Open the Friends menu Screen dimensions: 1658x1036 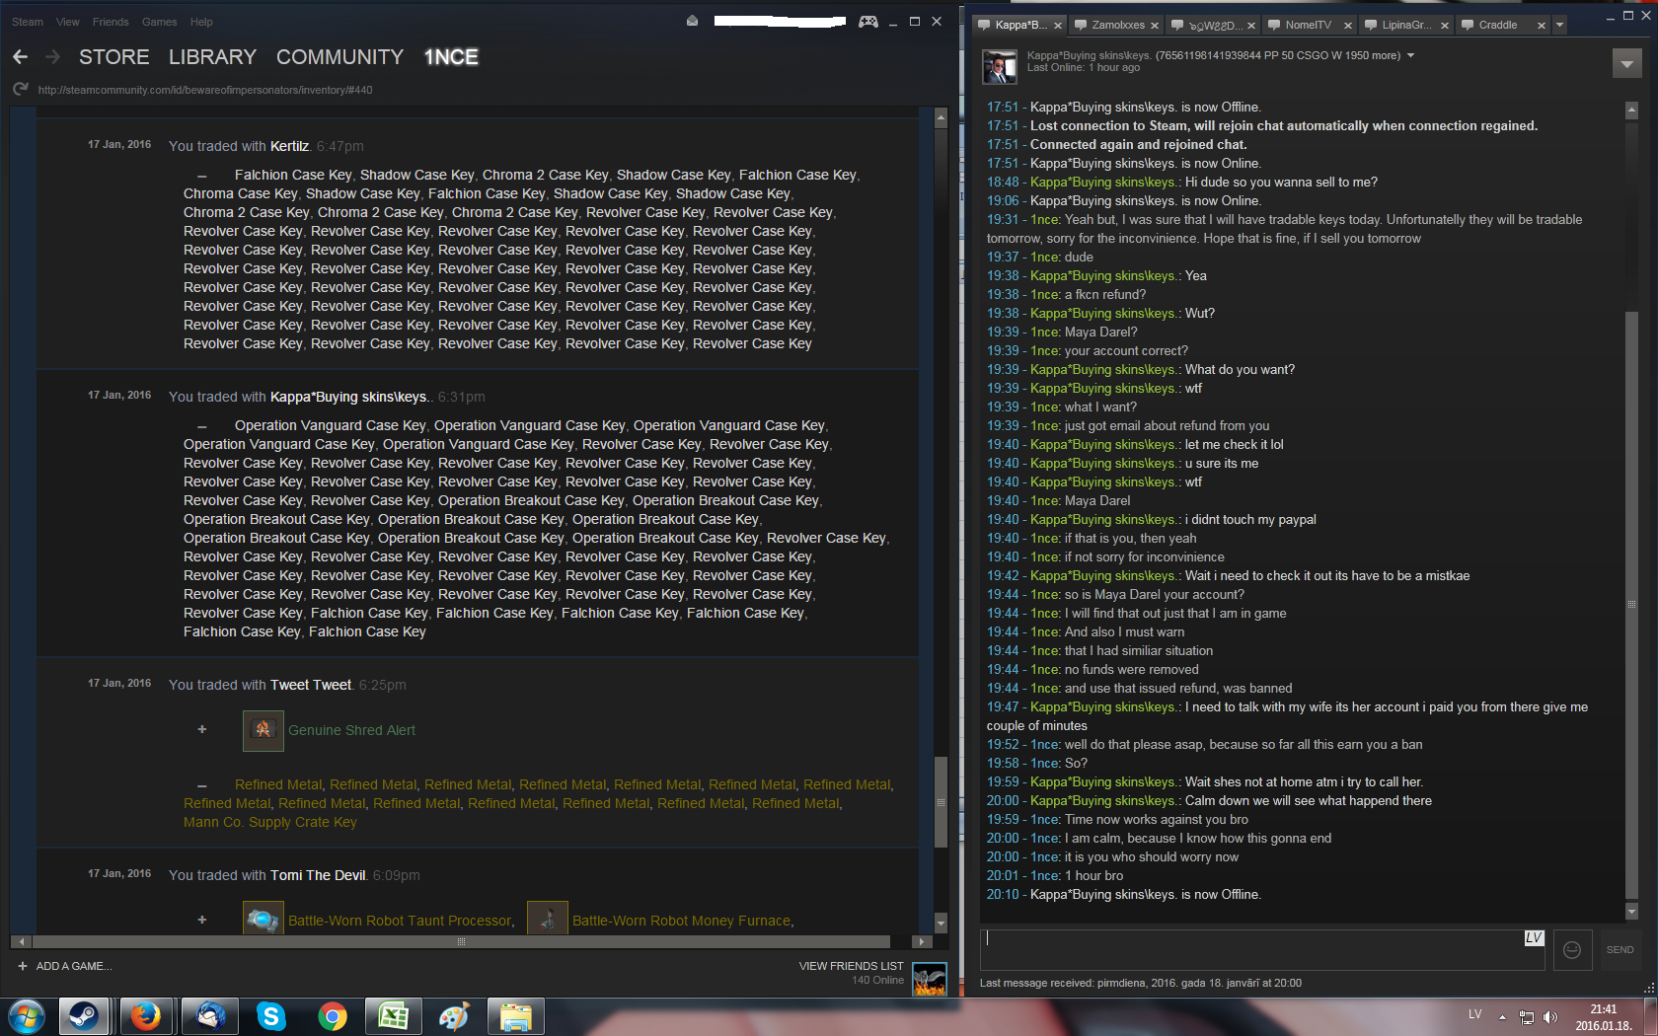pyautogui.click(x=110, y=22)
